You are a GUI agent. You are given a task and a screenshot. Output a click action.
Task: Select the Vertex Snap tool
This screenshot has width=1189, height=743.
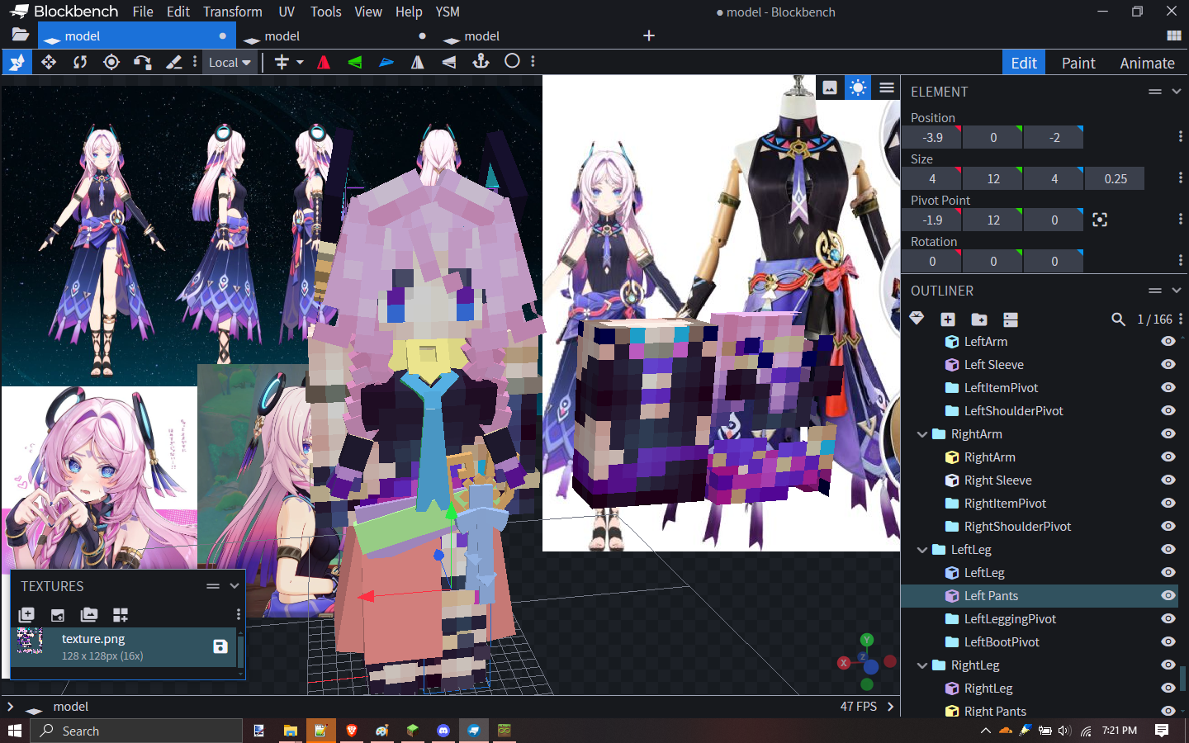pyautogui.click(x=142, y=62)
